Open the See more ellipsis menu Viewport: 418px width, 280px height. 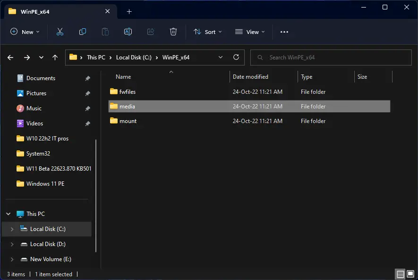click(284, 32)
